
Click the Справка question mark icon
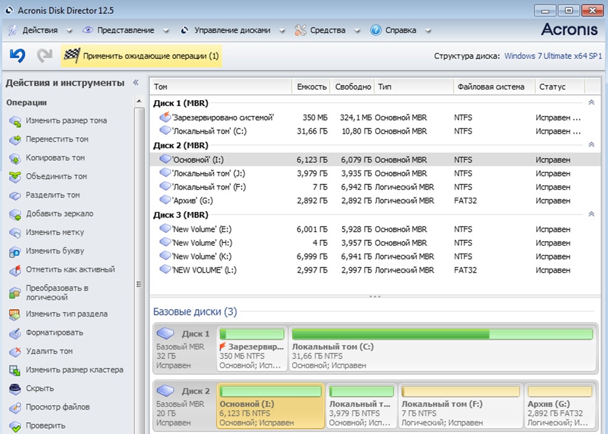point(375,30)
